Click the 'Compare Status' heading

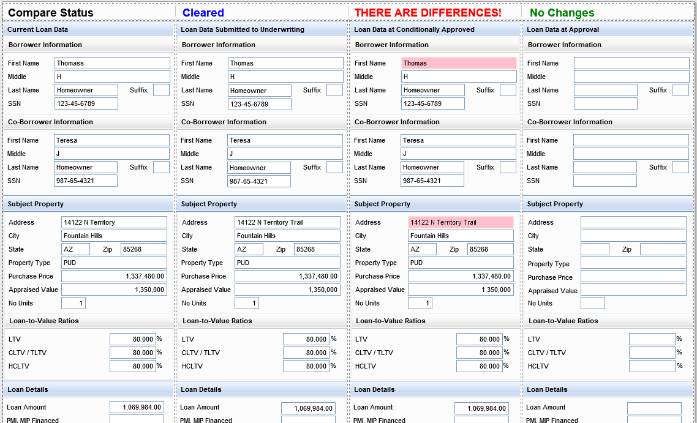point(51,13)
